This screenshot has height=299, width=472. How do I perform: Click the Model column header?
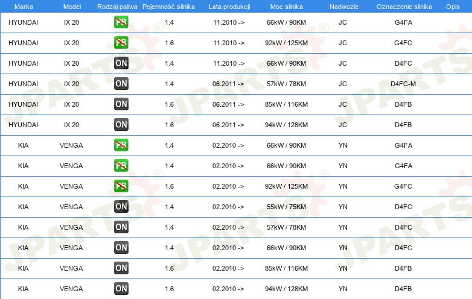[x=72, y=7]
